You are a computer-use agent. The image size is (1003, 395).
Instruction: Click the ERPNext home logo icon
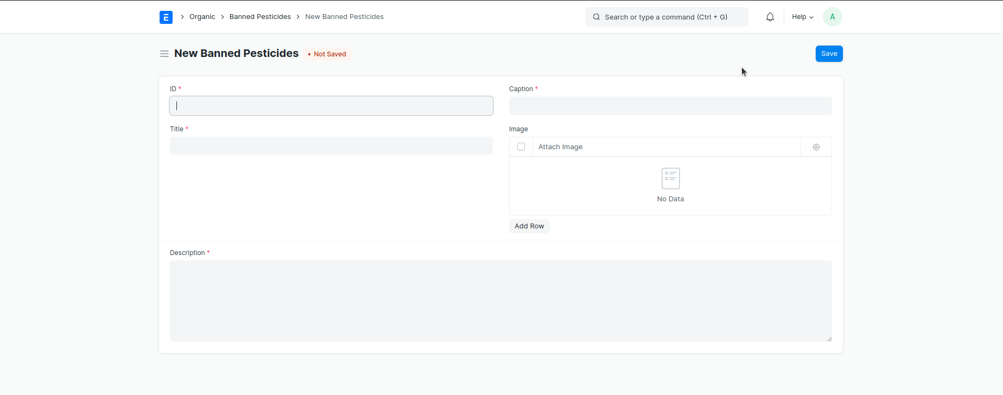(x=166, y=17)
